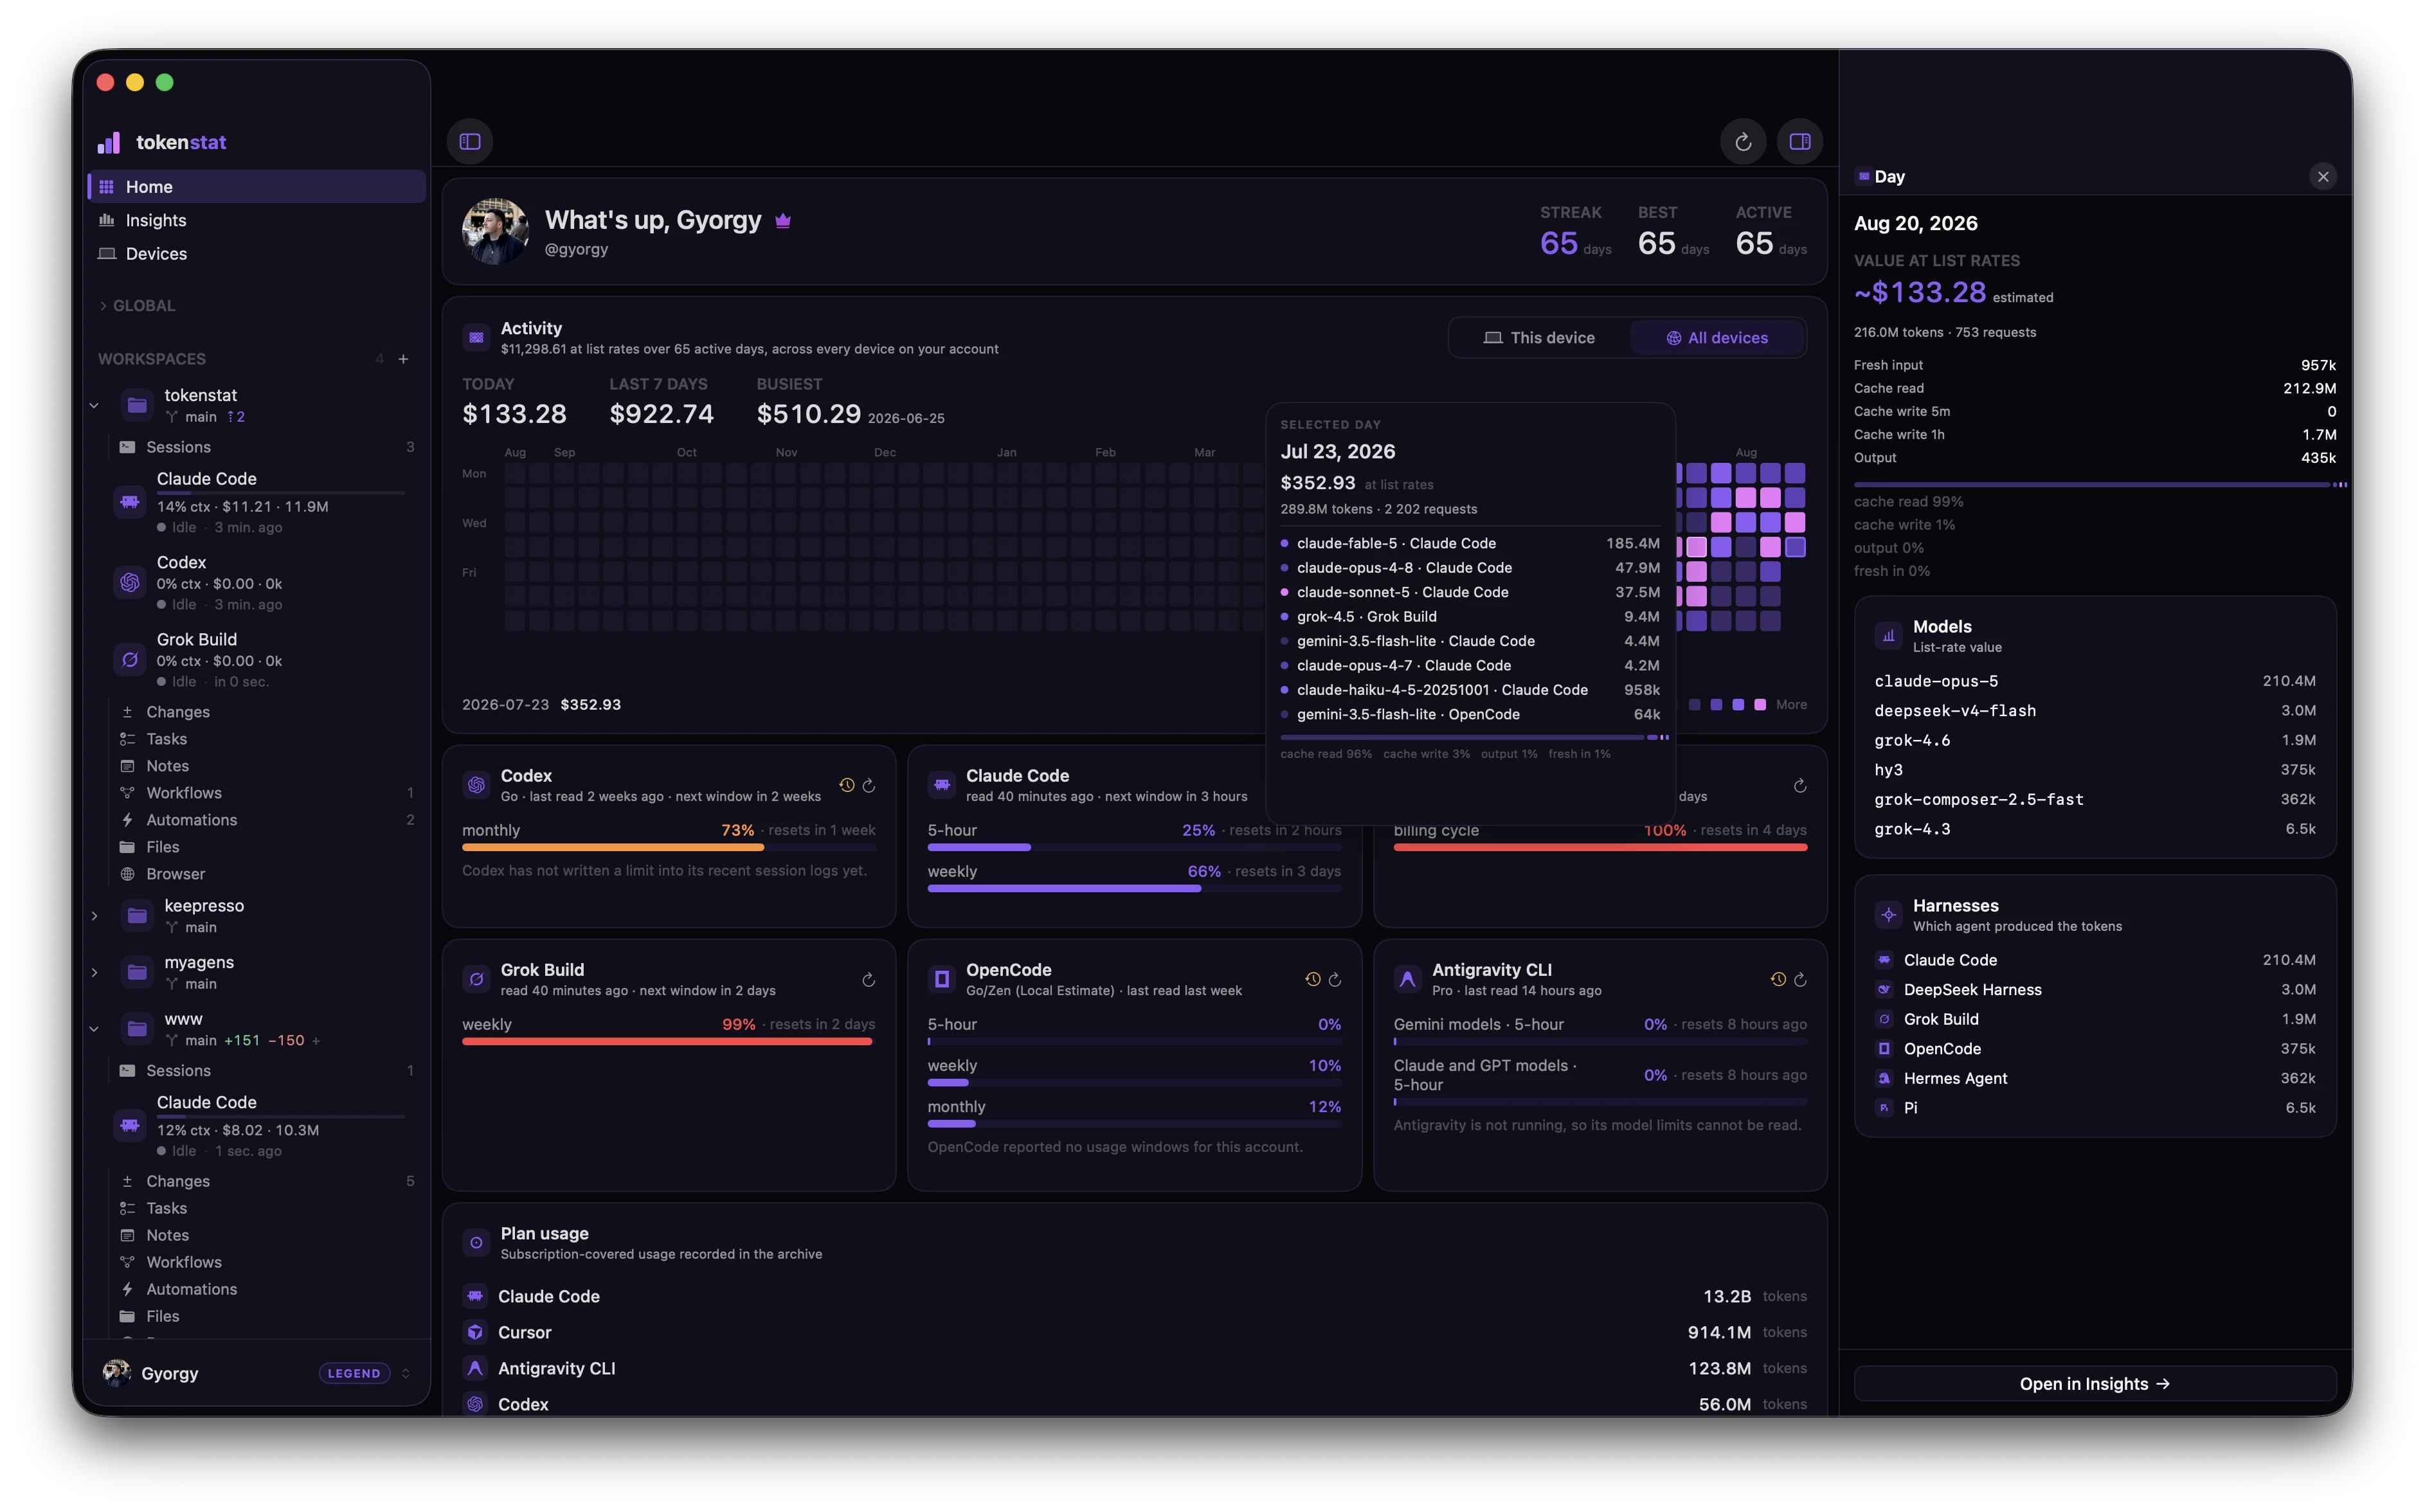
Task: Toggle the left sidebar panel icon
Action: (470, 141)
